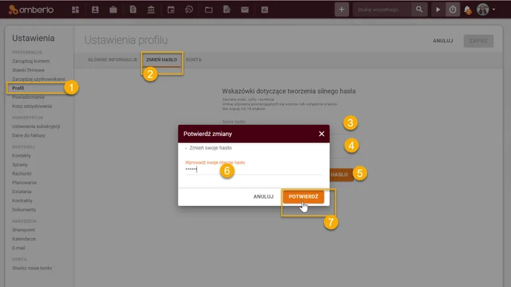Switch to ZMIEŃ HASŁO tab
This screenshot has height=287, width=511.
162,59
